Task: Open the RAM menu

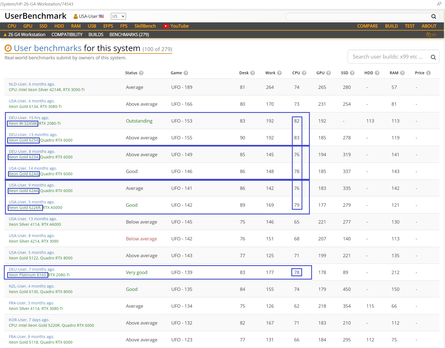Action: 76,26
